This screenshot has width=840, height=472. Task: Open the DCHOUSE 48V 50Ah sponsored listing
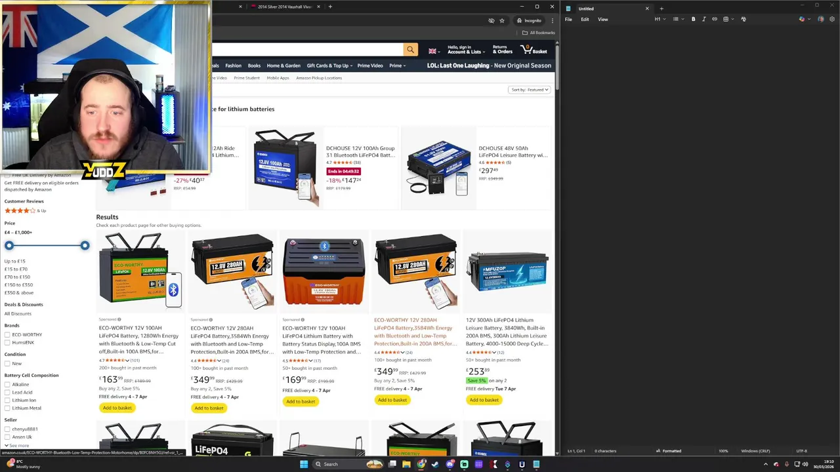[513, 152]
